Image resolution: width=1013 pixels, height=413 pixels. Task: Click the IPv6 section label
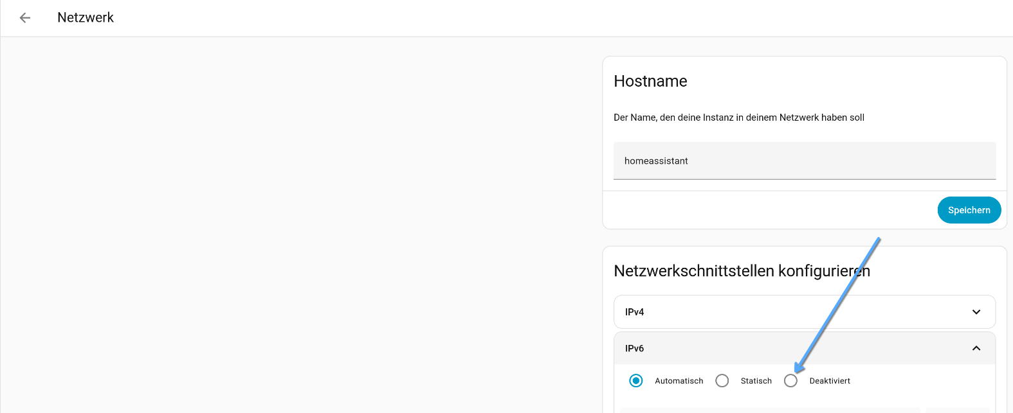point(634,348)
